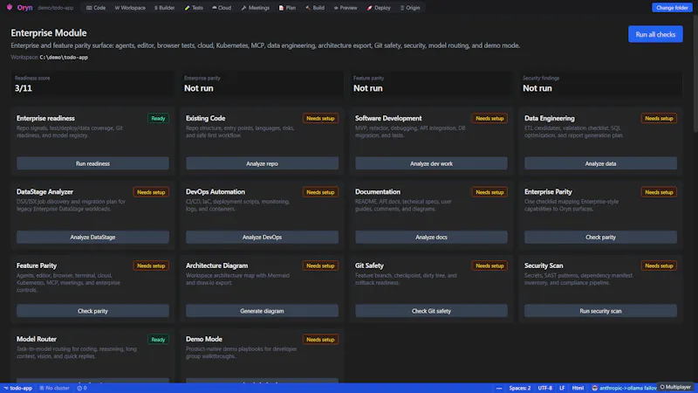Open the Preview tab

coord(346,8)
